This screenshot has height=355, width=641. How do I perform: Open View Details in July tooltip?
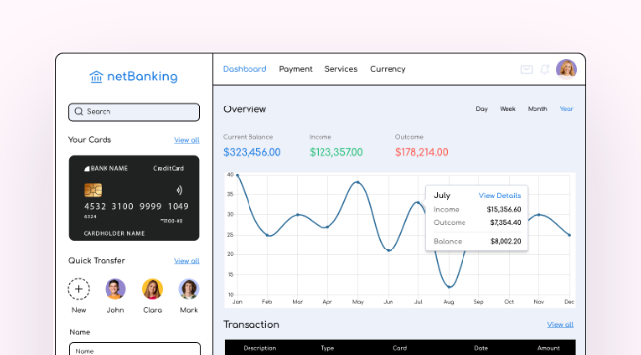[x=500, y=196]
